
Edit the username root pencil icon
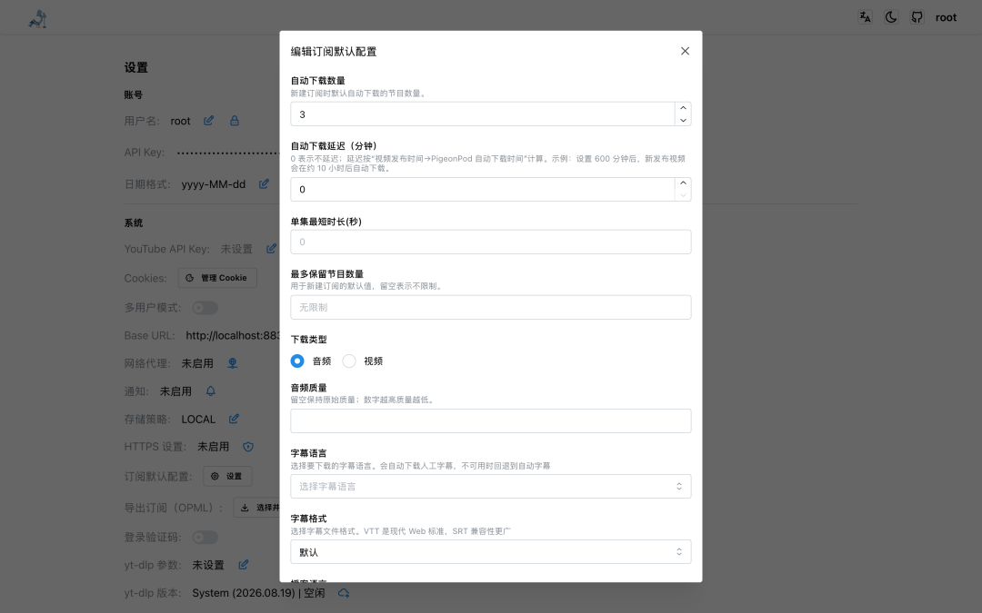[208, 121]
